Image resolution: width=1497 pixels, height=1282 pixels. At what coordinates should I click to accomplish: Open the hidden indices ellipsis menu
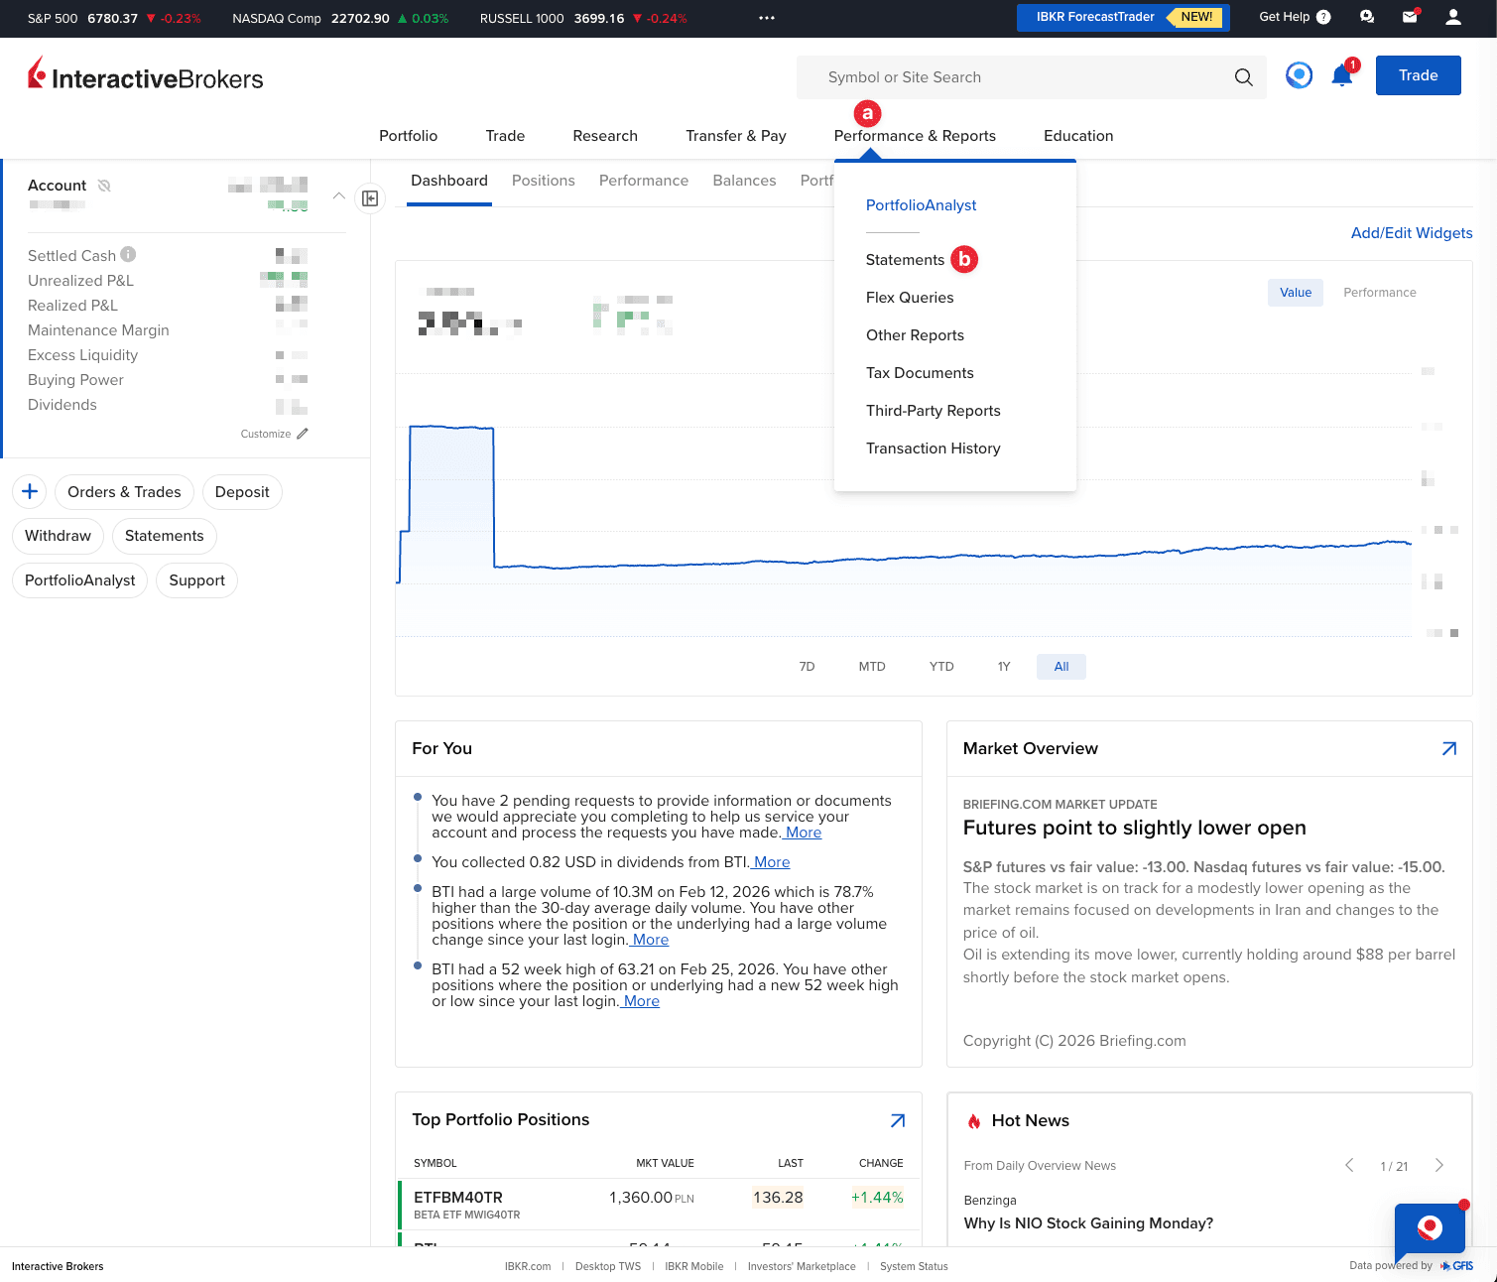coord(766,17)
